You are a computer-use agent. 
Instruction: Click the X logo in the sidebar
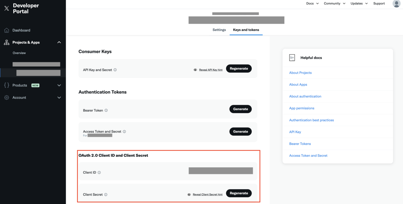coord(7,8)
